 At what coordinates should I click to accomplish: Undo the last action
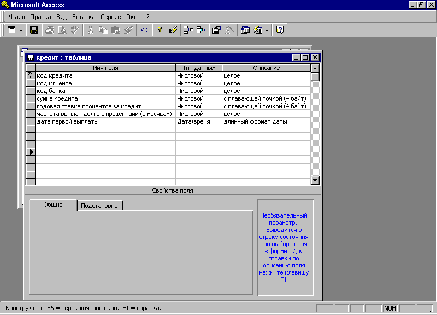click(144, 30)
